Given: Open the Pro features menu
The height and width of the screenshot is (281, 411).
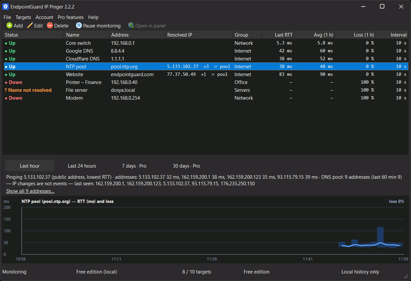Looking at the screenshot, I should coord(70,17).
